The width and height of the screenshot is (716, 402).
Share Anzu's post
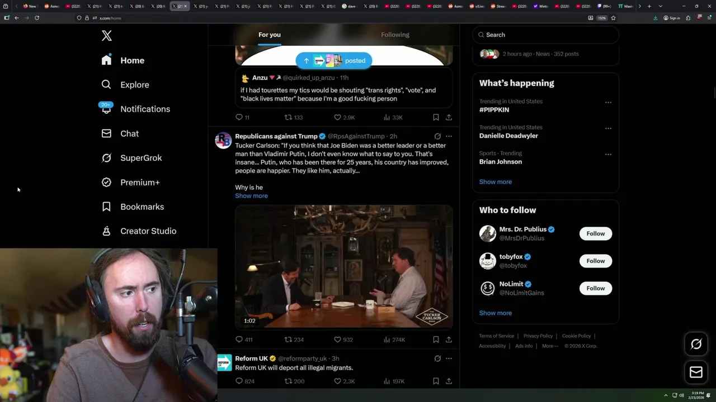point(449,117)
